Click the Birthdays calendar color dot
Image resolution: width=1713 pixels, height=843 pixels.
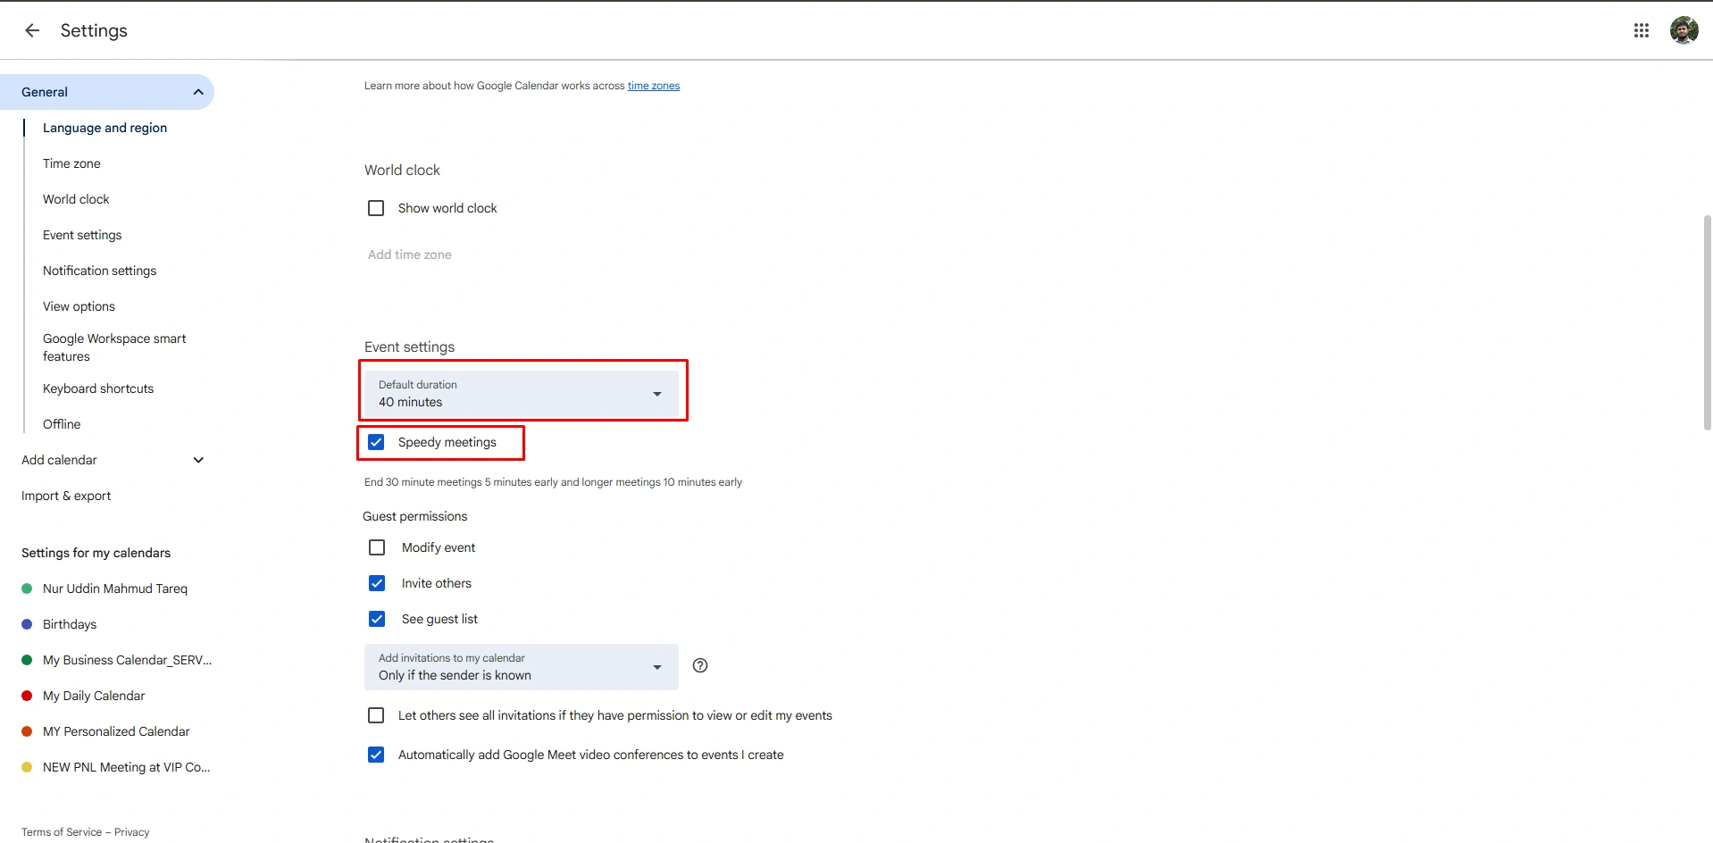point(27,624)
